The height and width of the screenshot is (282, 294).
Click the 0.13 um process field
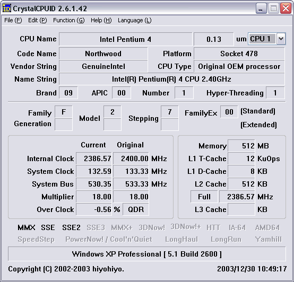pos(214,39)
